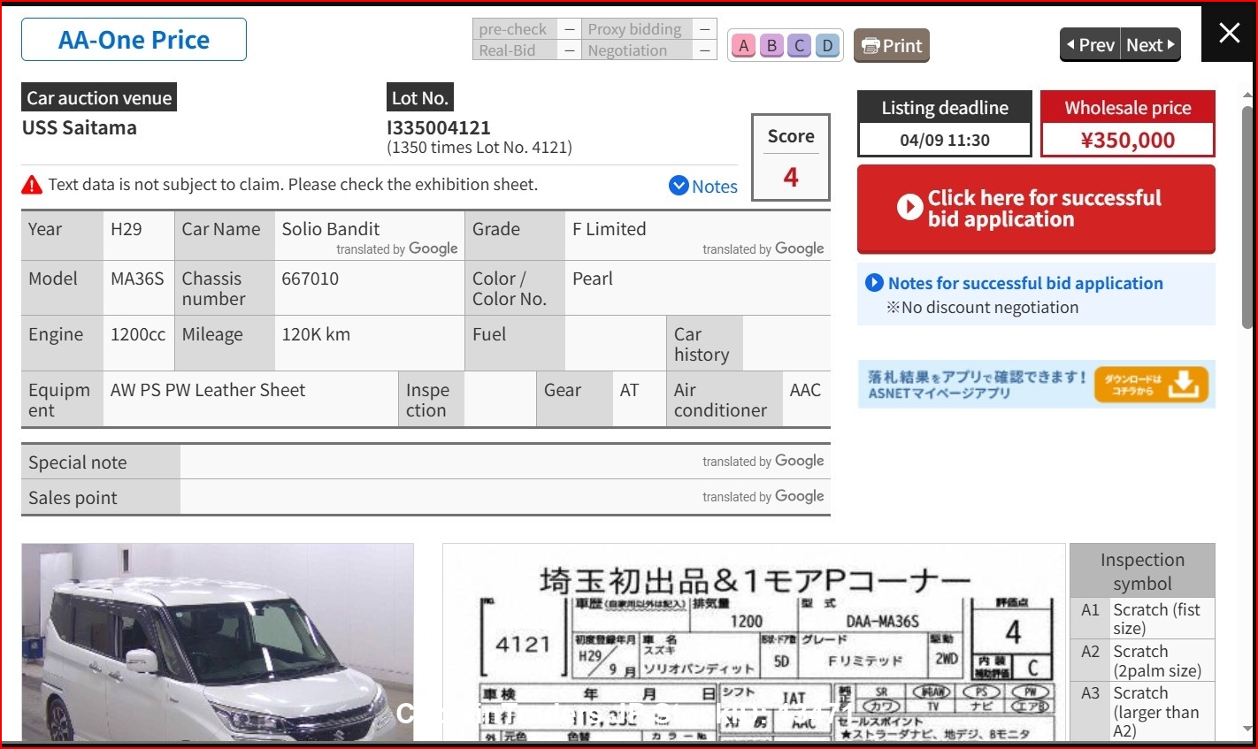
Task: Click the AA-One Price tab
Action: coord(134,40)
